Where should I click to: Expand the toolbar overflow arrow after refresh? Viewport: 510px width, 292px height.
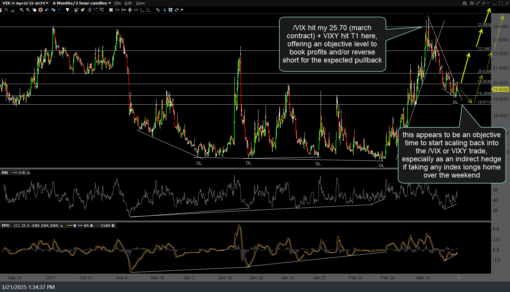pos(182,10)
